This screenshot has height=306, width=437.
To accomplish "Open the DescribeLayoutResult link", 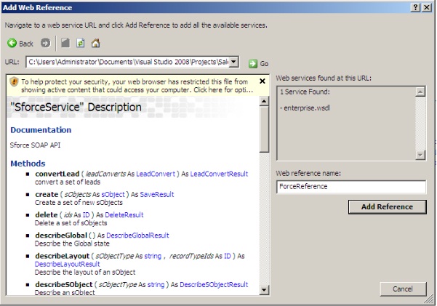I will tap(67, 264).
